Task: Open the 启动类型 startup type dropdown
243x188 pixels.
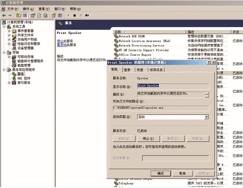Action: tap(206, 117)
